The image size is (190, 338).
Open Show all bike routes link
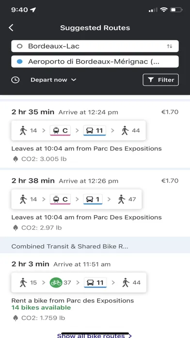pyautogui.click(x=94, y=336)
